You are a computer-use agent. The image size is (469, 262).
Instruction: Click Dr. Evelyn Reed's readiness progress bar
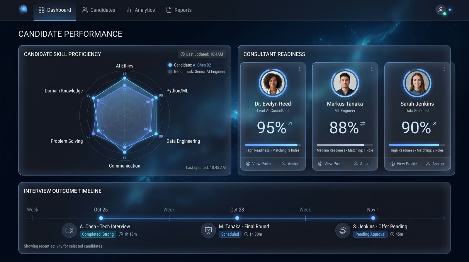pyautogui.click(x=273, y=145)
